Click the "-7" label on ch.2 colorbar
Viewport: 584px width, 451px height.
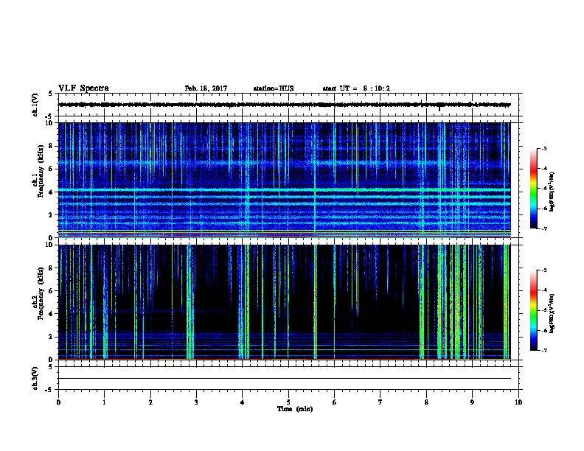(543, 350)
